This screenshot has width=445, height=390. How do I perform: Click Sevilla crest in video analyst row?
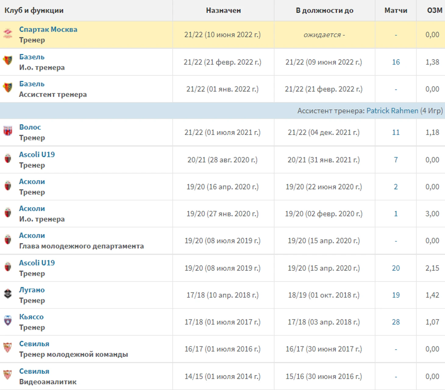8,375
